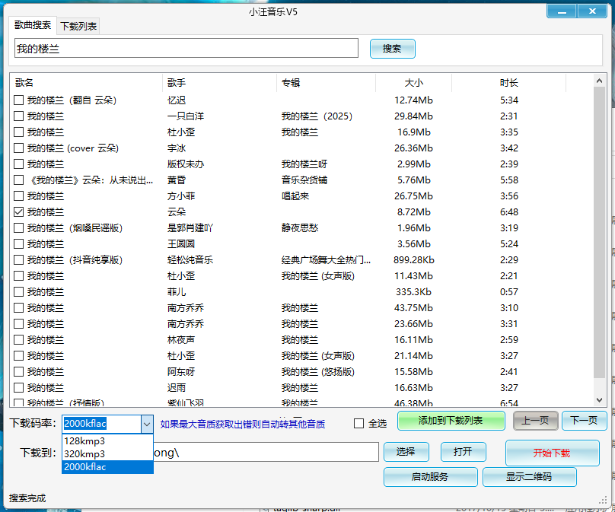
Task: Show the QR code via 显示二维码
Action: (x=529, y=477)
